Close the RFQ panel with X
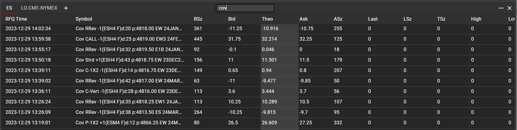Screen dimensions: 517x130 coord(510,8)
